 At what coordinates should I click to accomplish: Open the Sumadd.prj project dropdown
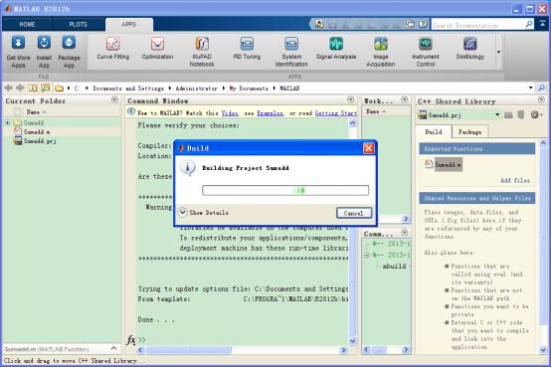coord(497,114)
